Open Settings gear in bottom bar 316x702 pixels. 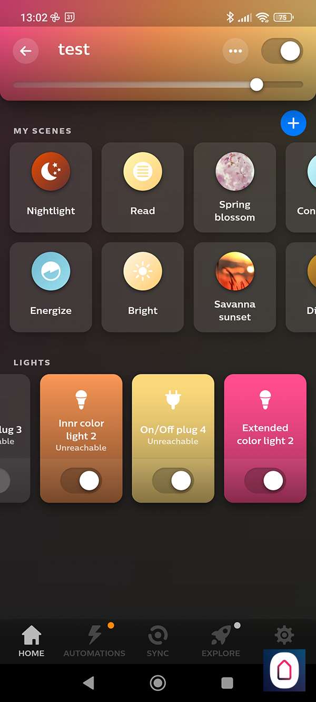coord(284,636)
